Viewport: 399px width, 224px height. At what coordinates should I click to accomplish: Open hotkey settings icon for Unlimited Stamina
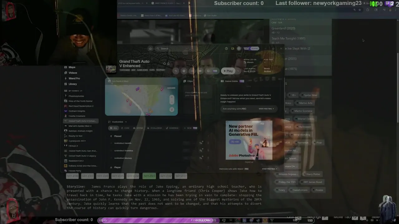[201, 151]
